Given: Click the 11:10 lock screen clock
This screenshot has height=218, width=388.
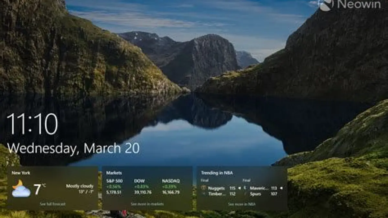Looking at the screenshot, I should click(32, 124).
